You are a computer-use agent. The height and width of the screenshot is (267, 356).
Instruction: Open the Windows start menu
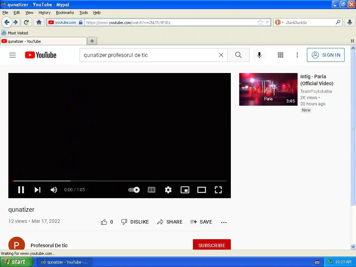(x=17, y=262)
